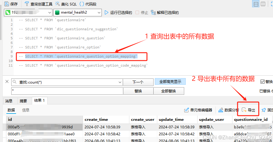Click SQL line 11 option_code_mapping query
Screen dimensions: 273x142
click(83, 65)
